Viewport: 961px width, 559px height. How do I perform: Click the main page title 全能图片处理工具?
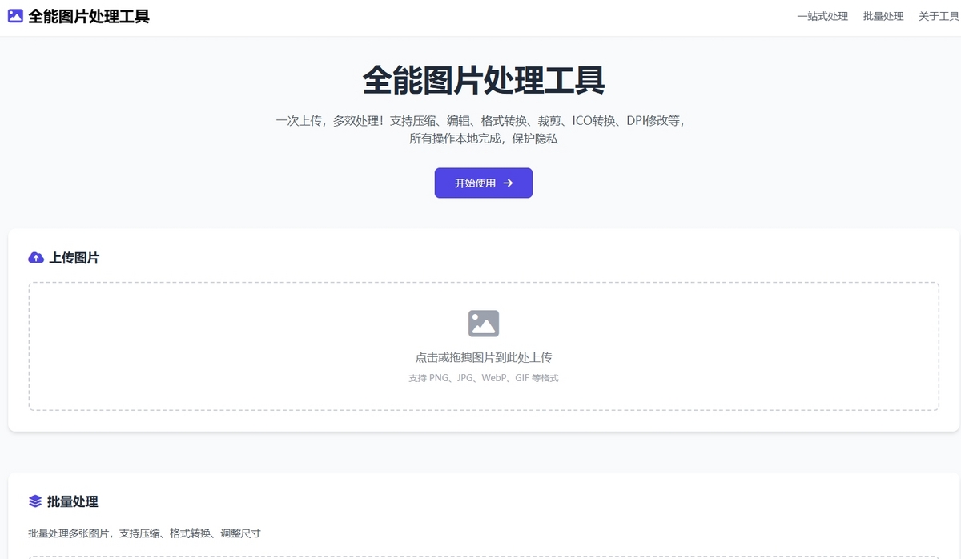483,79
